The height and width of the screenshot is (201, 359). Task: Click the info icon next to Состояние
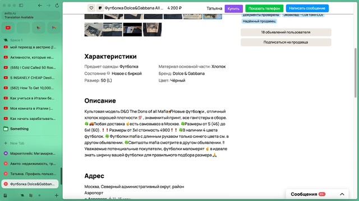[x=108, y=73]
